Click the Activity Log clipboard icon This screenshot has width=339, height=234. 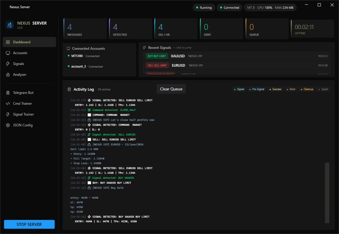pos(69,89)
